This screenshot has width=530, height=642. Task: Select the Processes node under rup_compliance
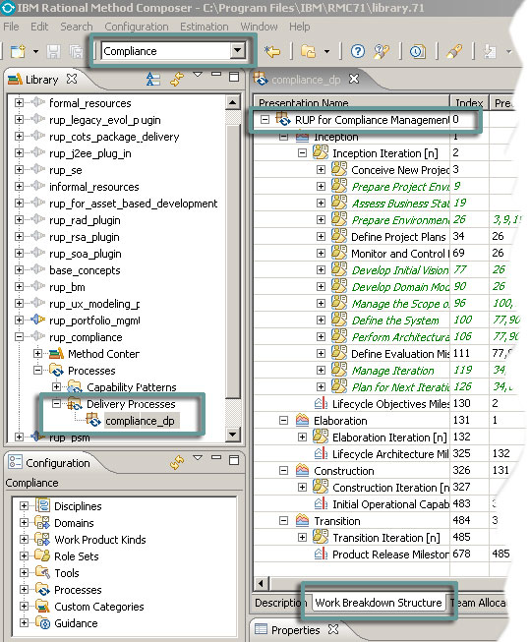(x=91, y=371)
